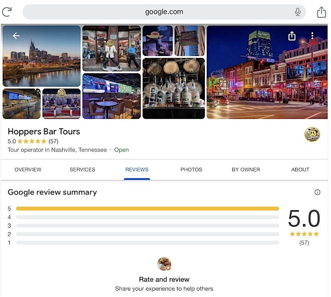The image size is (331, 297).
Task: Select the Photos tab
Action: [x=191, y=170]
